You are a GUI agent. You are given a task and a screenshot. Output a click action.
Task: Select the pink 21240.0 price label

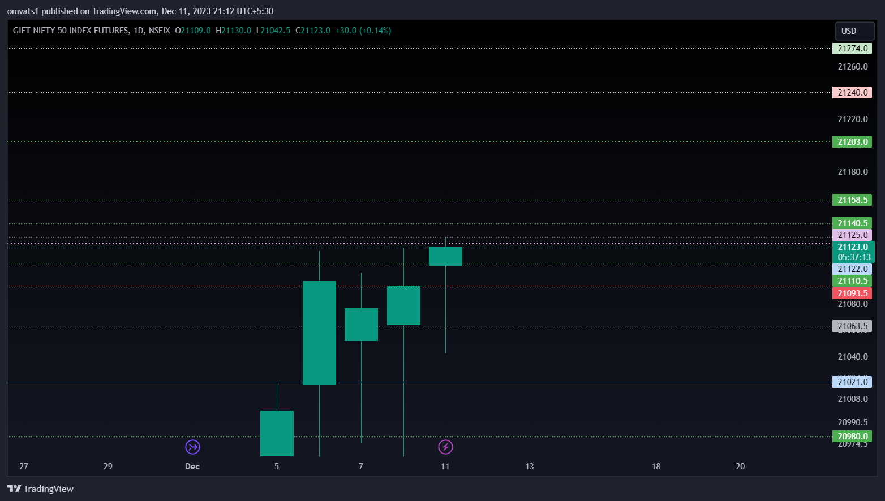[852, 93]
